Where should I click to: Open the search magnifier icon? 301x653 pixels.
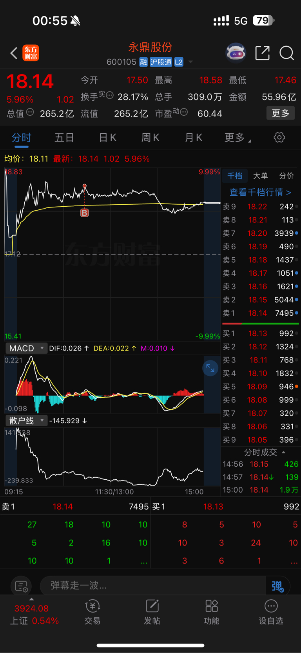point(286,53)
